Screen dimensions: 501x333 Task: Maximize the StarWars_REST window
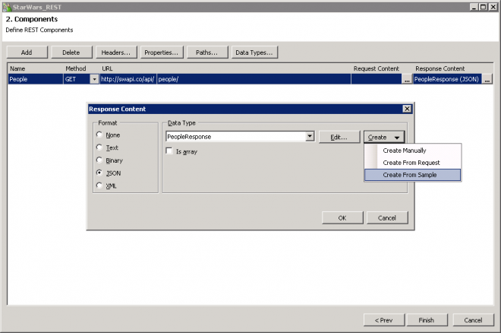pos(484,7)
